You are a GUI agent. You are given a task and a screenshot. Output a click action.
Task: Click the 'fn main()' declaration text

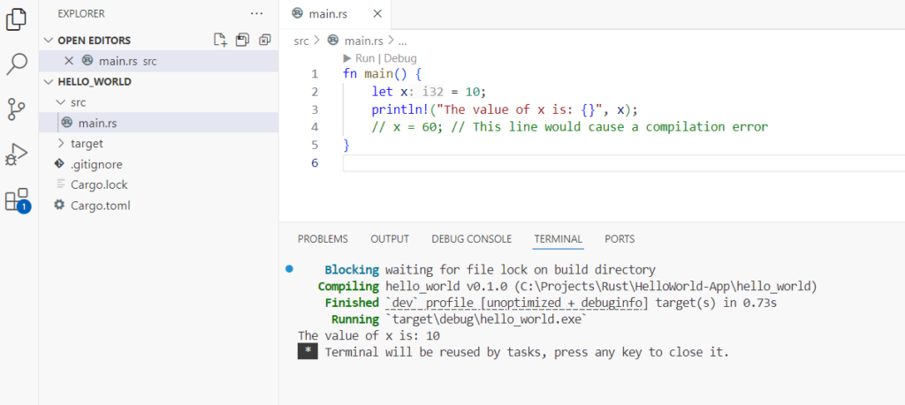[x=376, y=74]
